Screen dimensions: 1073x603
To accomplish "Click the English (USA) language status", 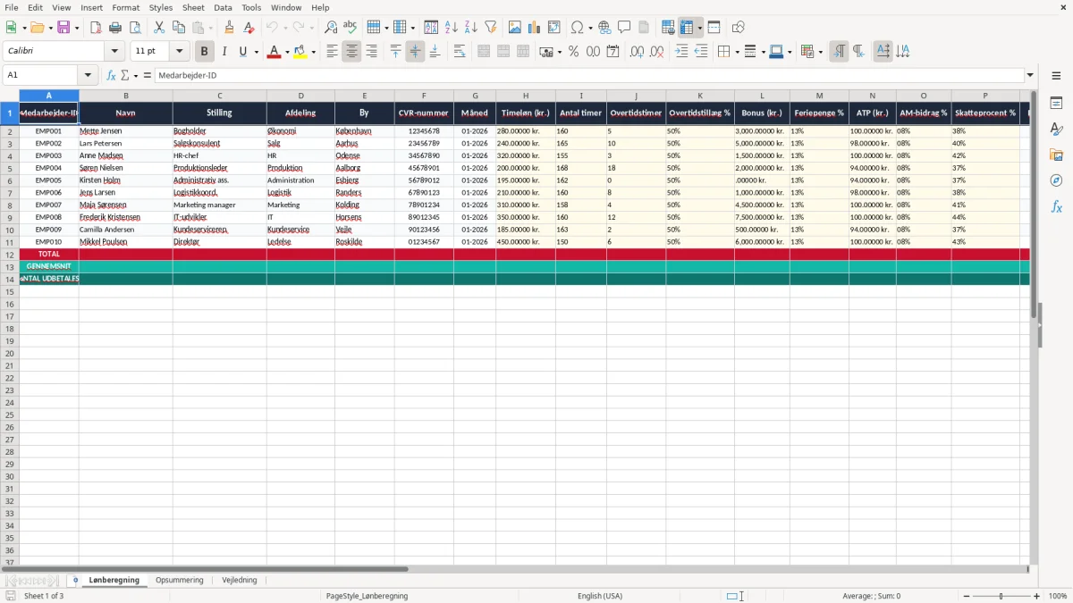I will [600, 596].
